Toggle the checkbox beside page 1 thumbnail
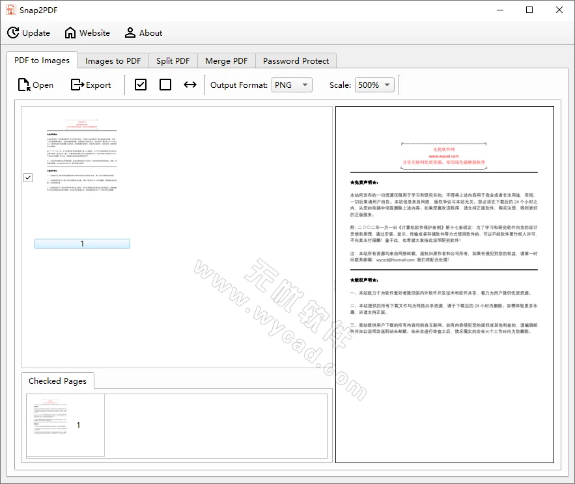The width and height of the screenshot is (575, 484). pos(27,177)
